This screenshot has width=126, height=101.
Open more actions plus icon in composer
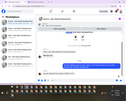39,80
